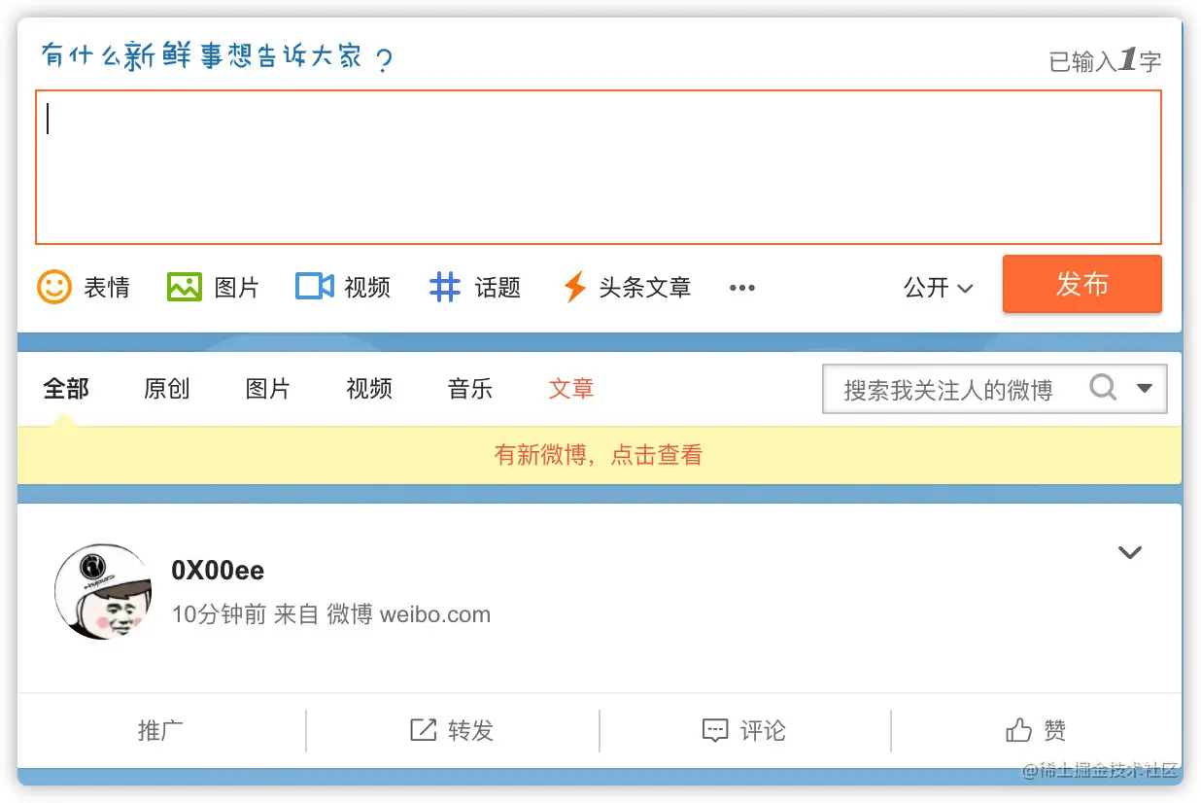Switch to the 原创 tab
The image size is (1201, 803).
[x=166, y=388]
